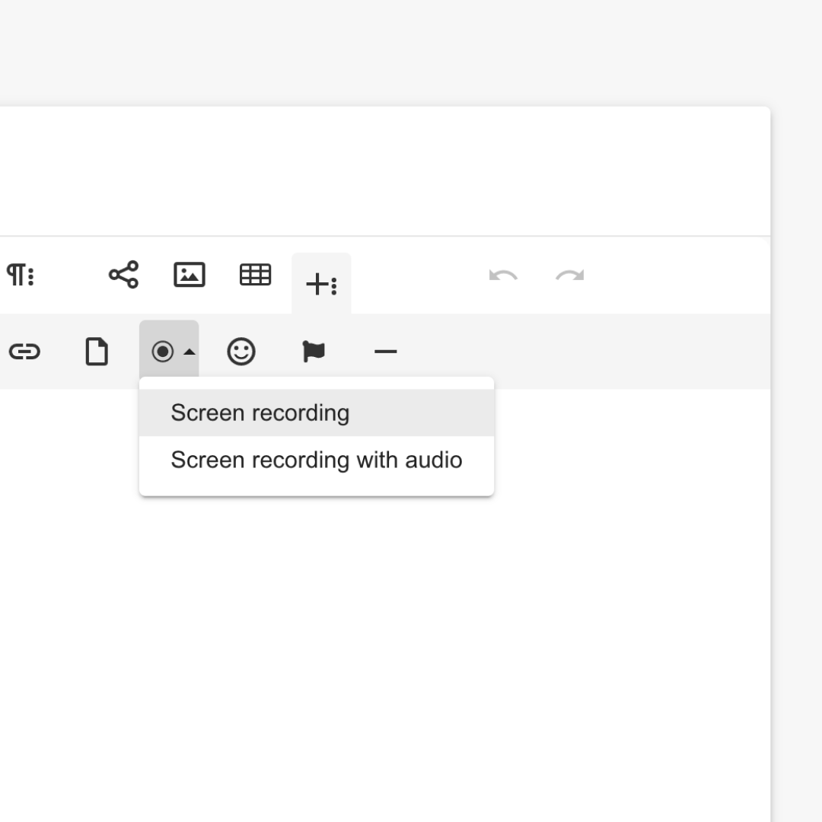Open the emoji smiley picker

241,351
